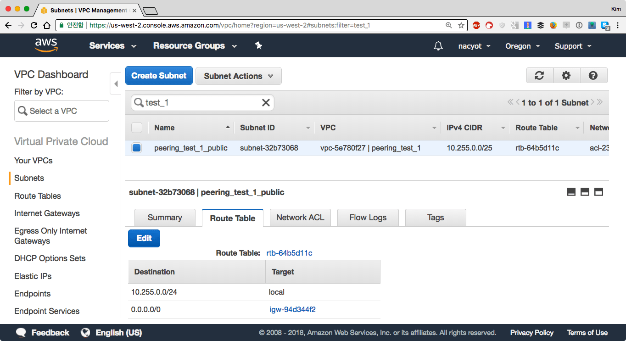Click the pin shortcut icon in navbar

point(258,45)
